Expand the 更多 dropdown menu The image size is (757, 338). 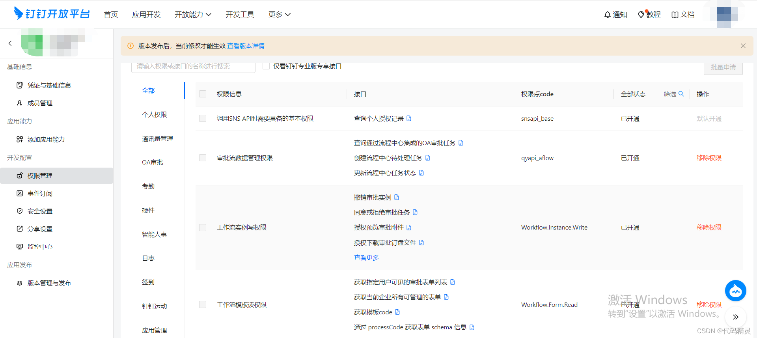coord(280,15)
